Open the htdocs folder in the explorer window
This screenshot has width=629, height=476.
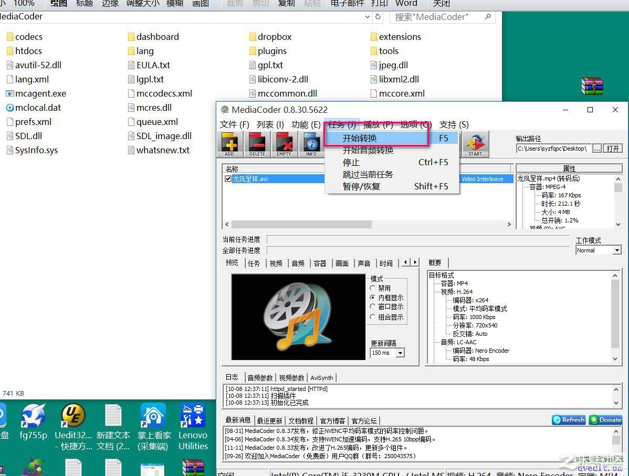click(x=24, y=51)
